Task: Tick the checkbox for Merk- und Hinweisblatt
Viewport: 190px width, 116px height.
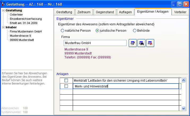Action: coord(66,86)
